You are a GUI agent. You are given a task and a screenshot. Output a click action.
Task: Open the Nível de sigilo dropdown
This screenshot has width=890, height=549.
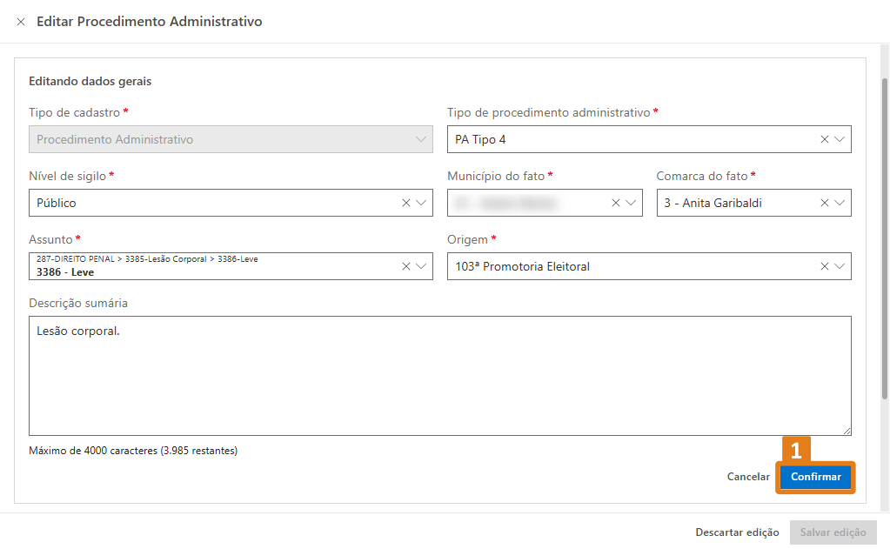point(421,203)
